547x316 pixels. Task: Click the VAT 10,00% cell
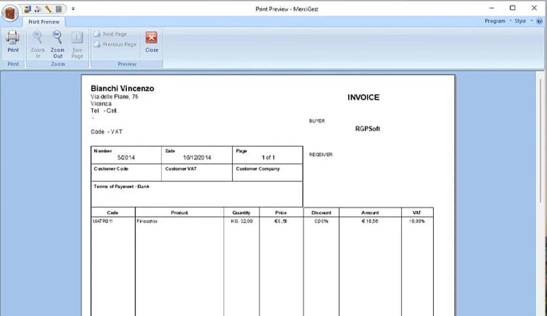417,221
